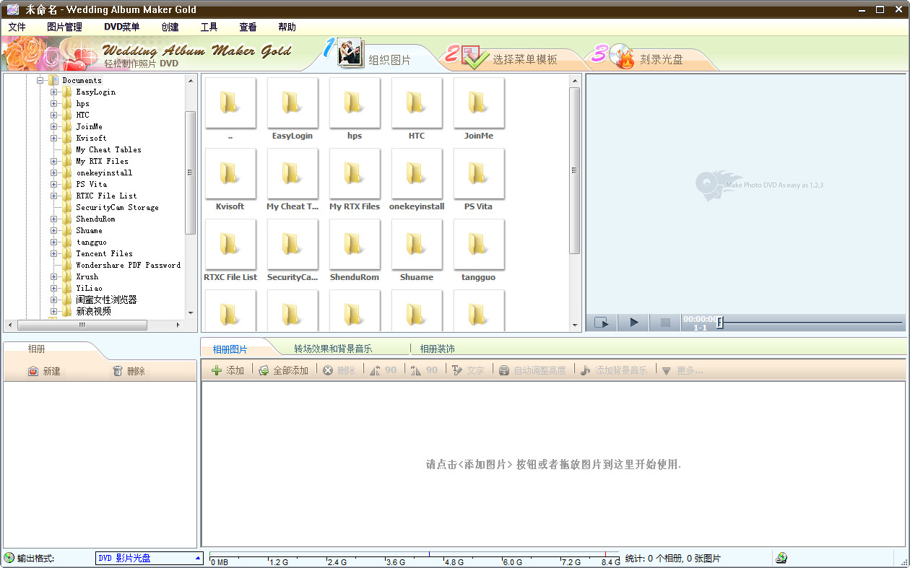Click the Add (添加) photo icon
This screenshot has width=910, height=568.
(x=217, y=370)
